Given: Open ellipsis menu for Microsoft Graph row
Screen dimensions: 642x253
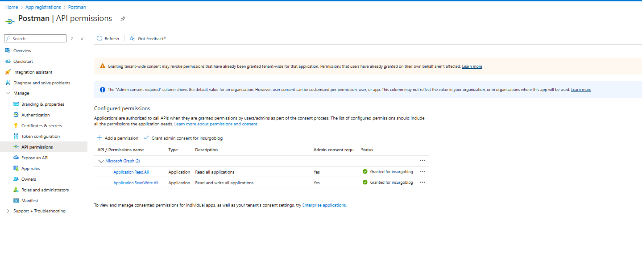Looking at the screenshot, I should (422, 161).
